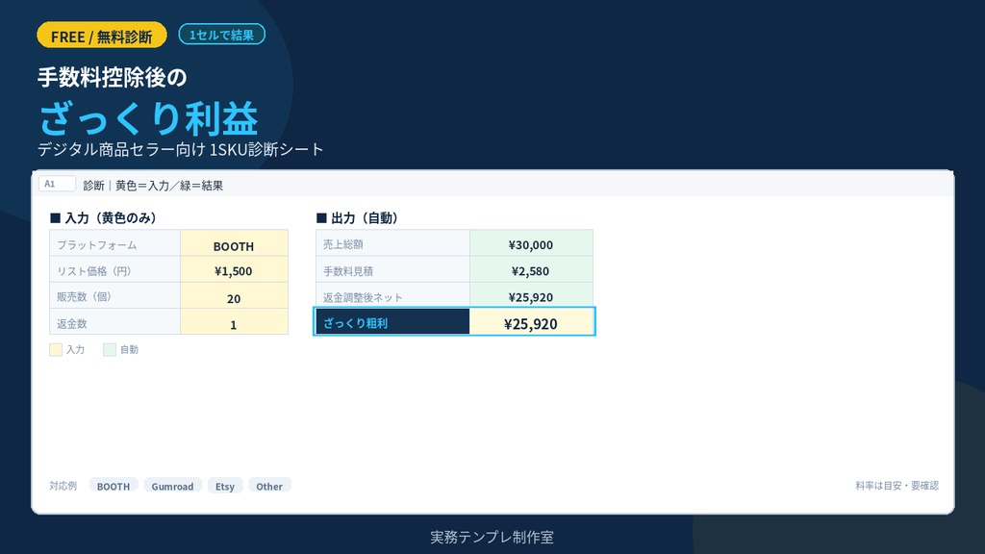Click the 入力（黄色のみ） section heading

tap(104, 218)
